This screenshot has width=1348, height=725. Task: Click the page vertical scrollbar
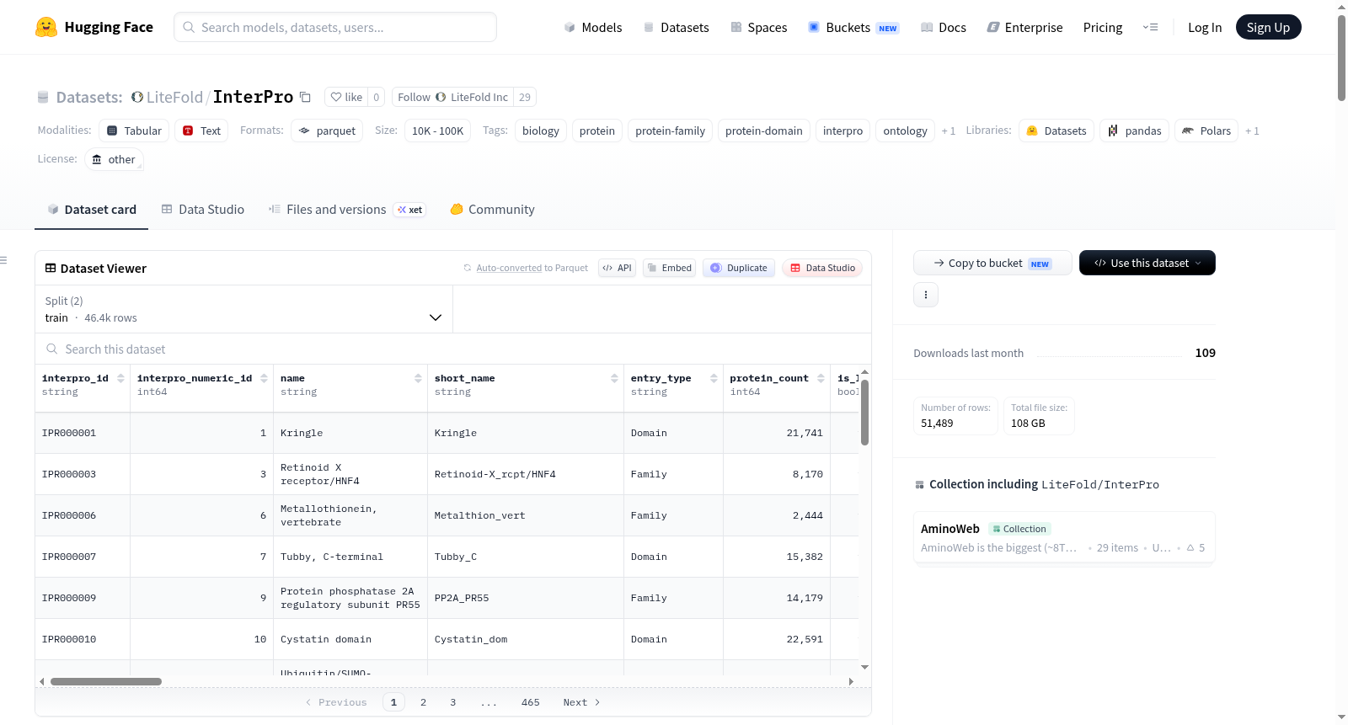coord(1341,57)
